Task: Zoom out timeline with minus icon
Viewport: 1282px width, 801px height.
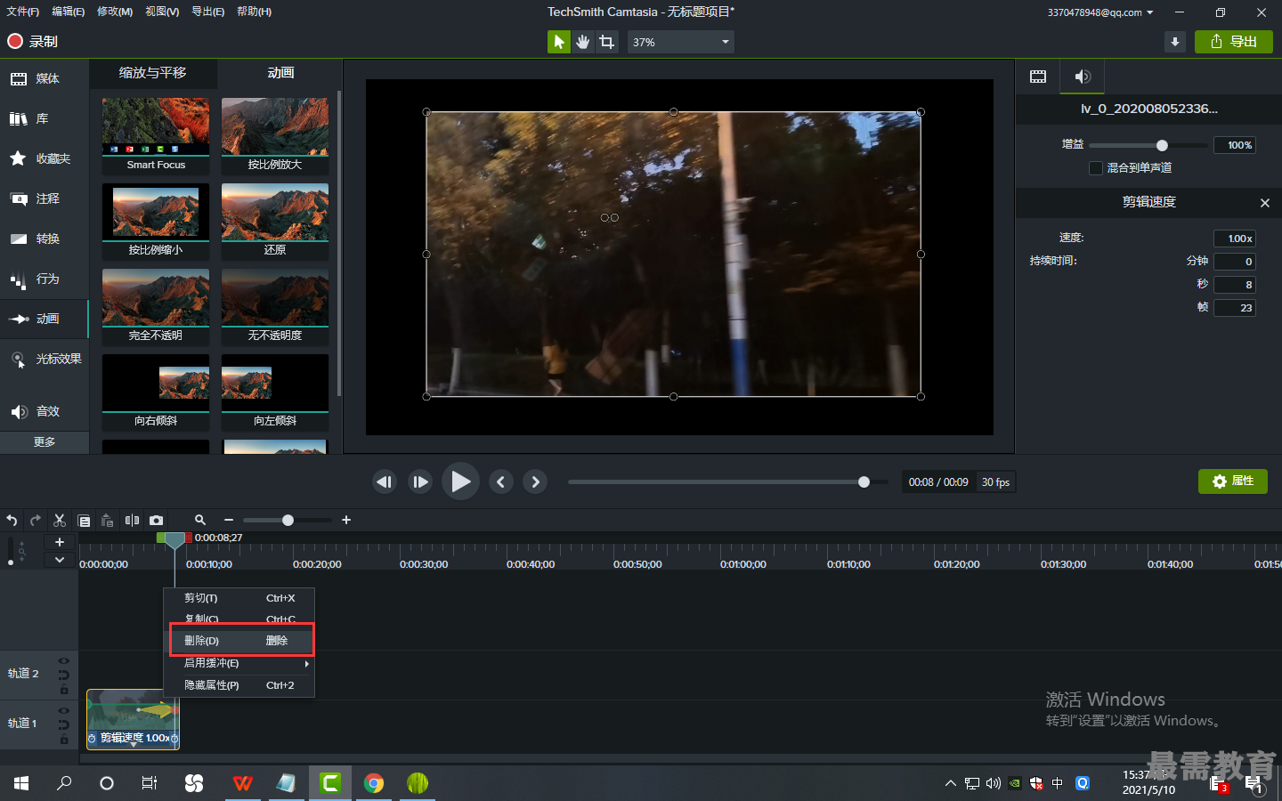Action: [229, 520]
